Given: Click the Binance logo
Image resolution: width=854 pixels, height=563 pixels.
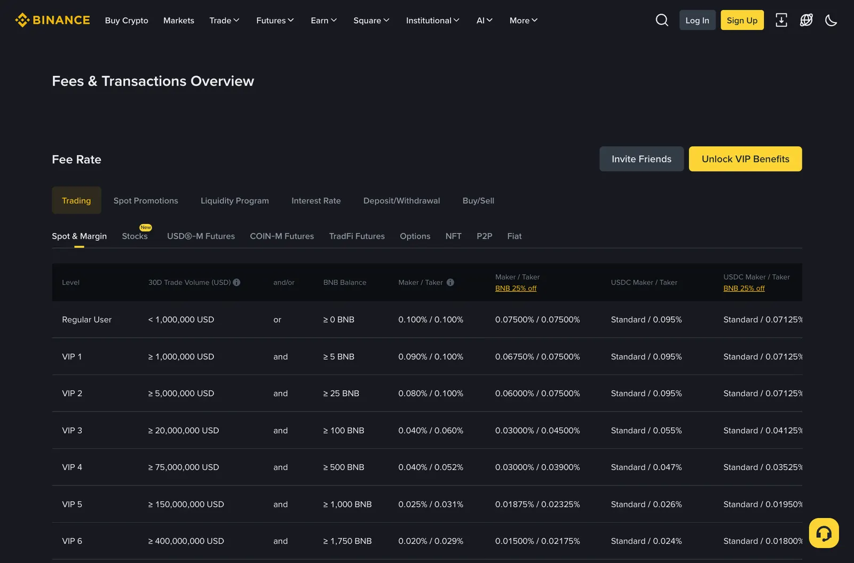Looking at the screenshot, I should (52, 20).
